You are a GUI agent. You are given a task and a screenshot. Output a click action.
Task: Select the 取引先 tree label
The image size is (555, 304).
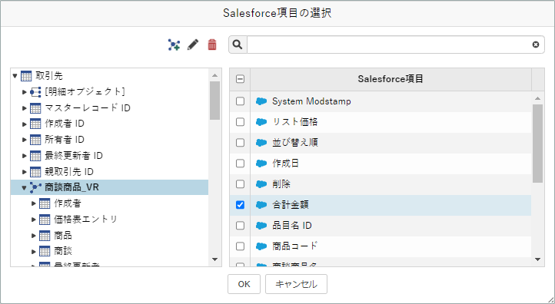(49, 76)
